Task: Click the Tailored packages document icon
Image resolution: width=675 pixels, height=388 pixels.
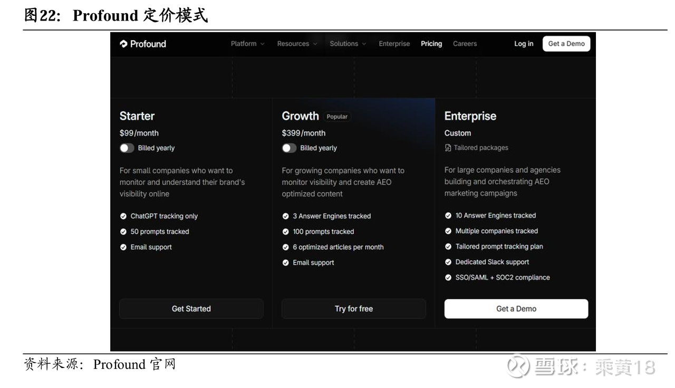Action: [x=448, y=148]
